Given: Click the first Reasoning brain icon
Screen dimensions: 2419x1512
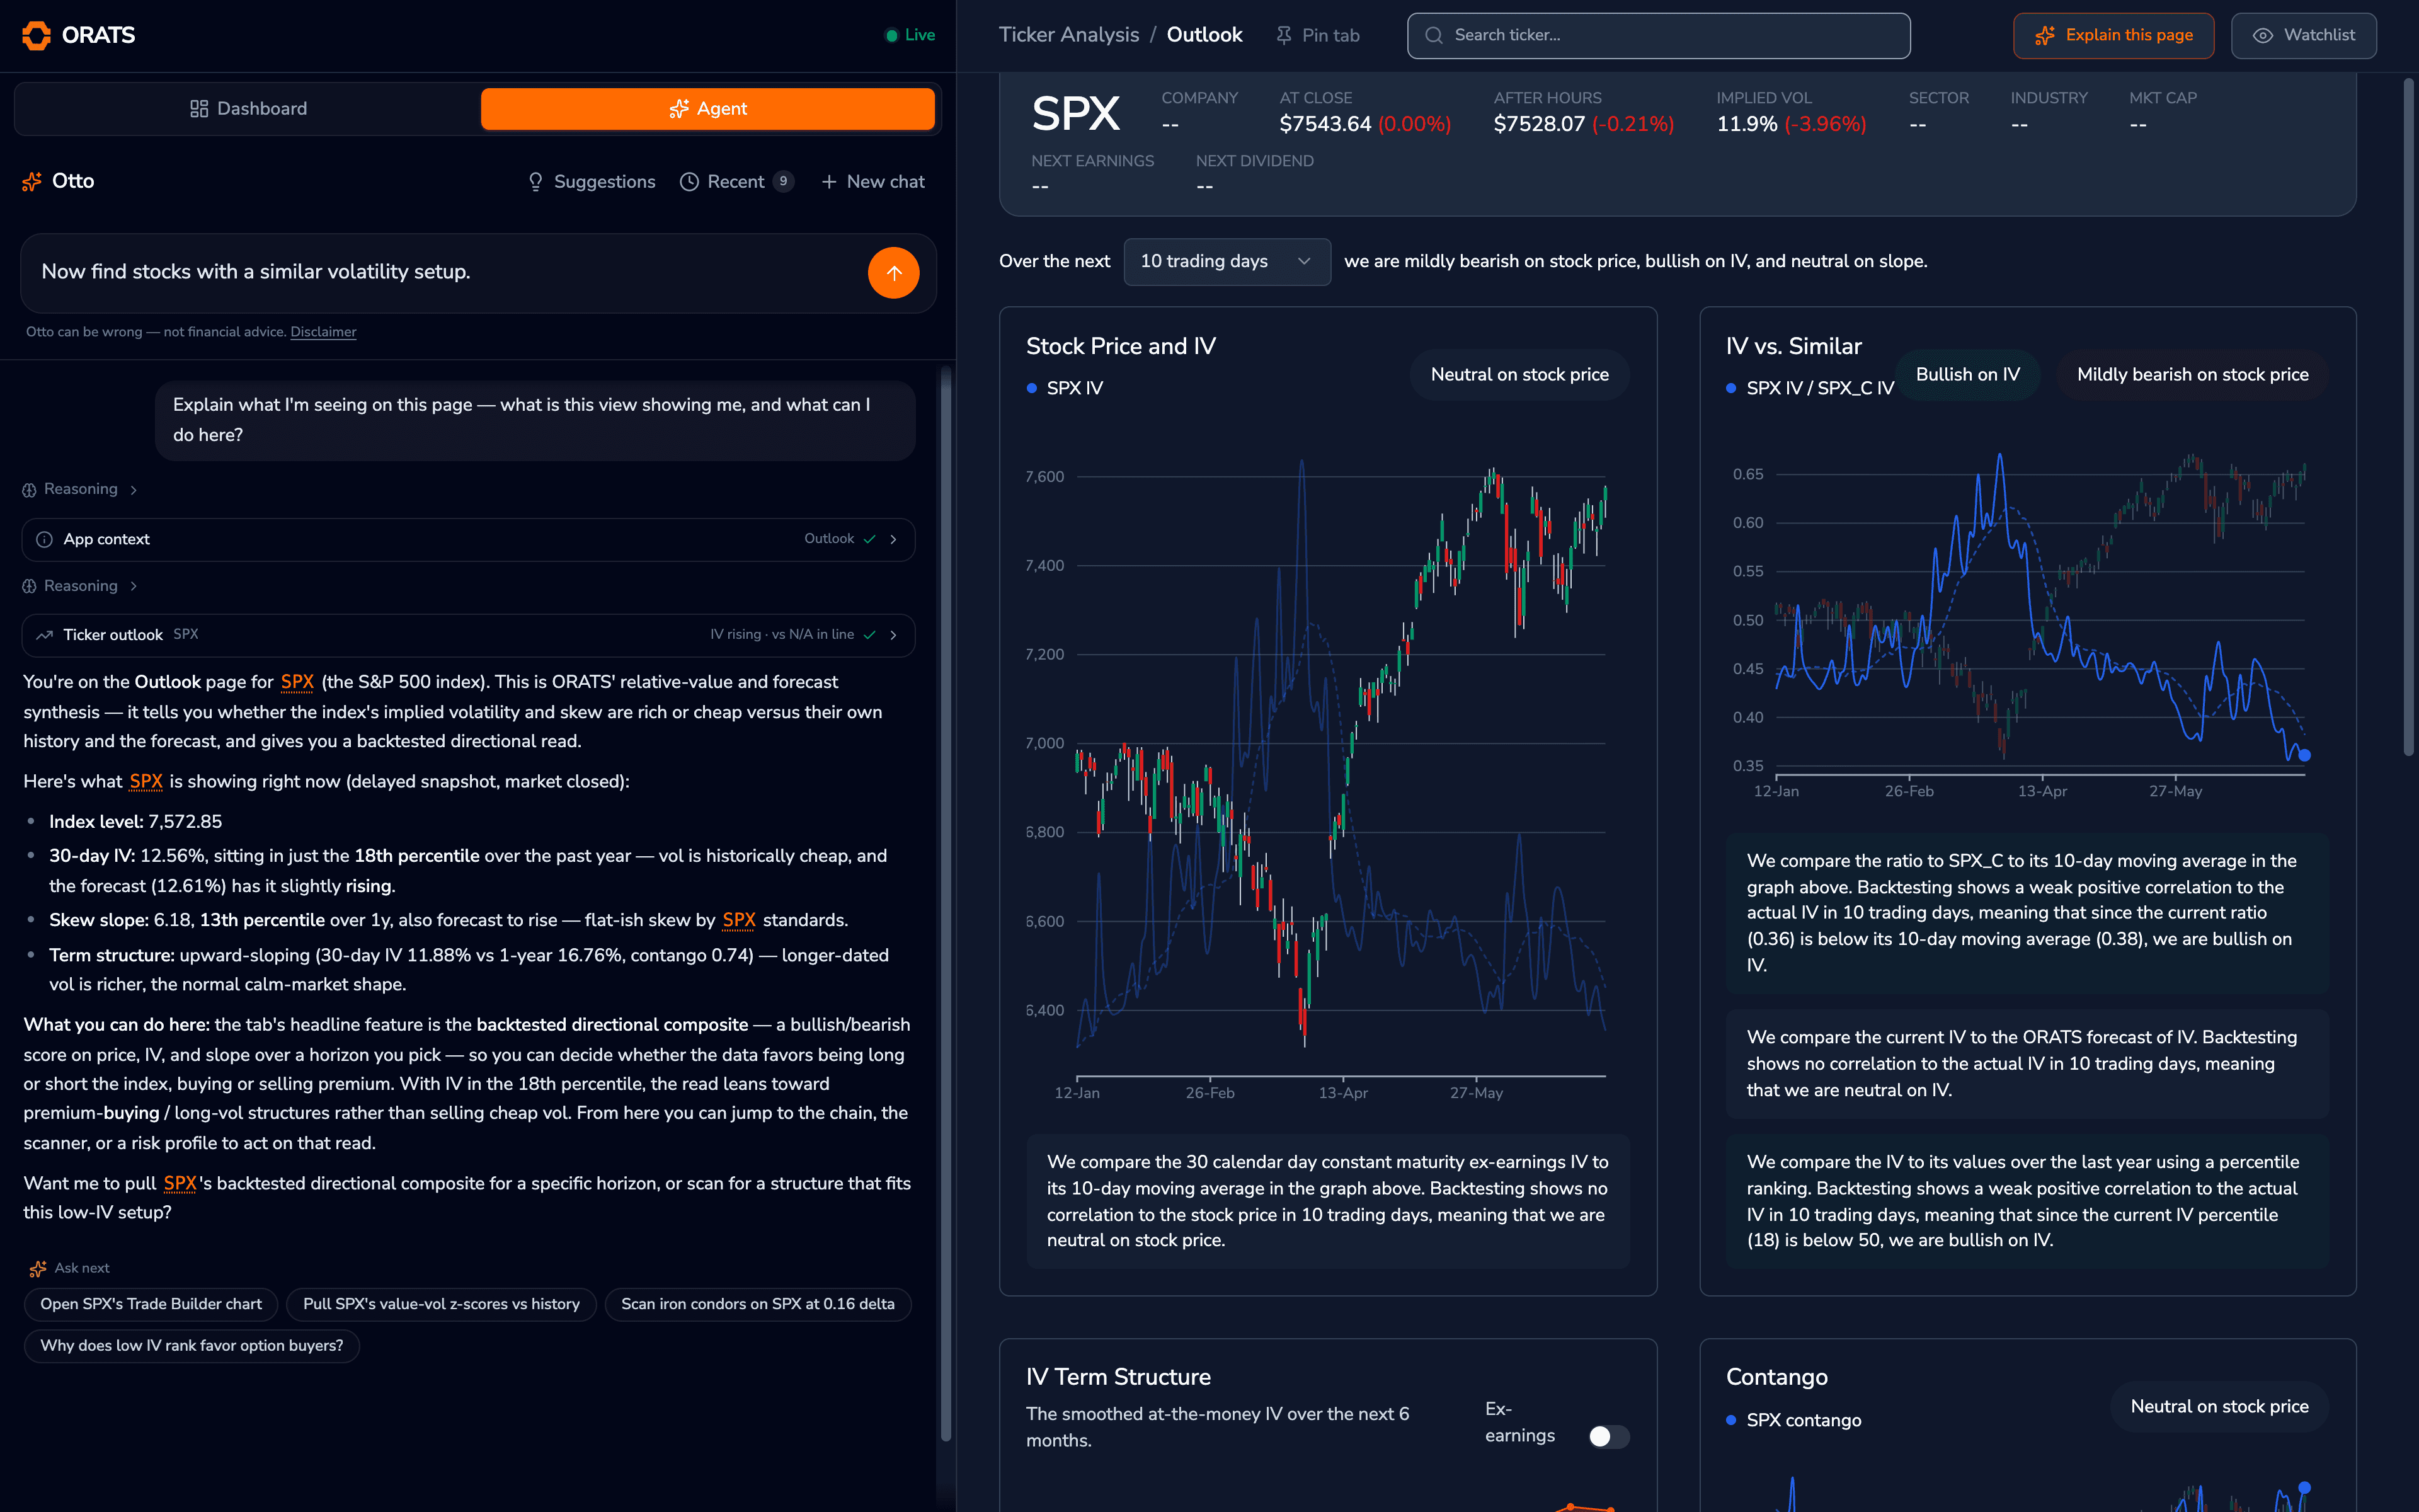Looking at the screenshot, I should pyautogui.click(x=29, y=489).
